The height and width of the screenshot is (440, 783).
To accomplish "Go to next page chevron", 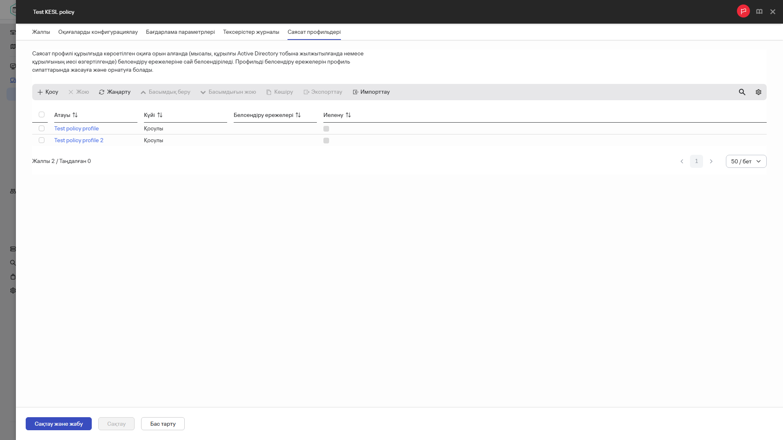I will click(711, 161).
